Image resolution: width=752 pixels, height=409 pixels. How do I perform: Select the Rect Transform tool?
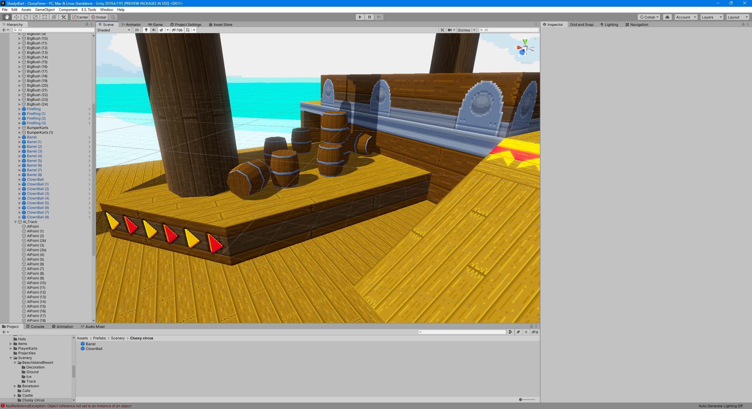[45, 17]
